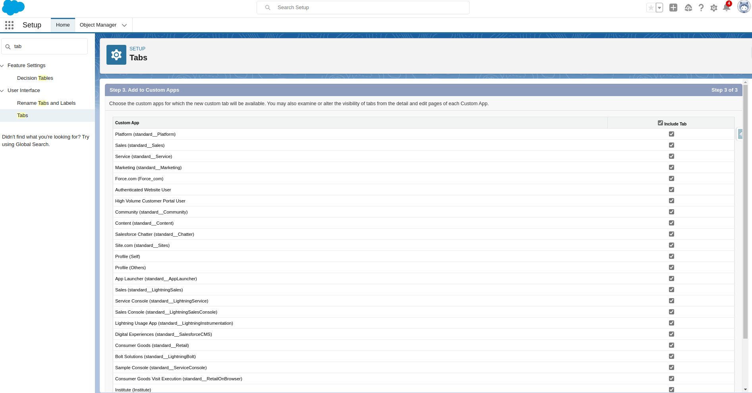Uncheck Include Tab for Site.com
The height and width of the screenshot is (393, 752).
671,245
